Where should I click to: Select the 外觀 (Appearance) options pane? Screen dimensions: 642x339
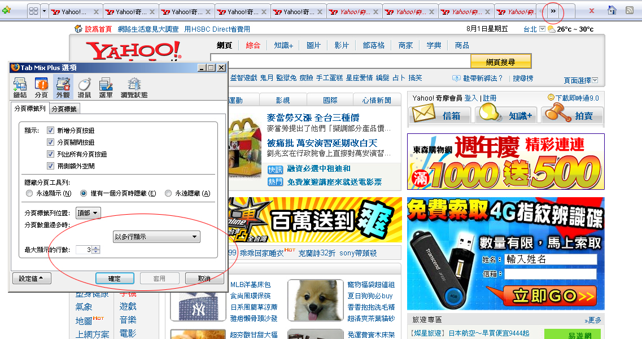point(63,88)
